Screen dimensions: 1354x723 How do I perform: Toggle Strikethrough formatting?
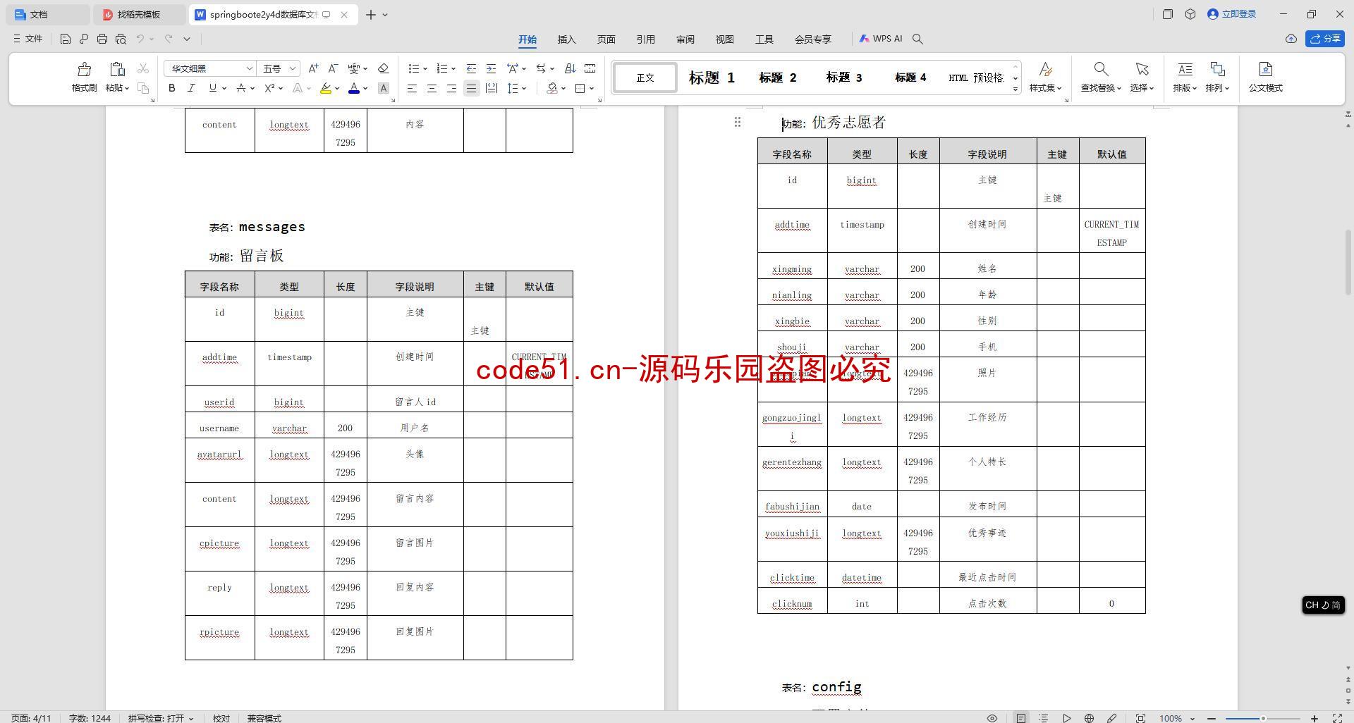click(241, 88)
